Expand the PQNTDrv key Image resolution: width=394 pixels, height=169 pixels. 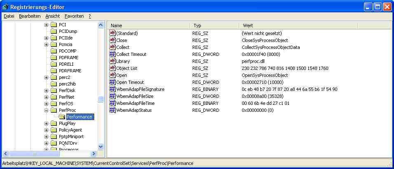(x=46, y=143)
